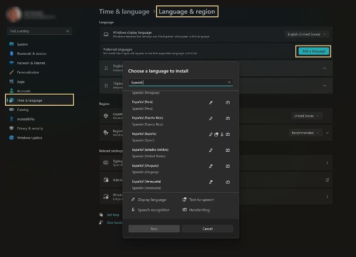Click display language icon for Español (Perú)
The width and height of the screenshot is (356, 257).
coord(211,103)
